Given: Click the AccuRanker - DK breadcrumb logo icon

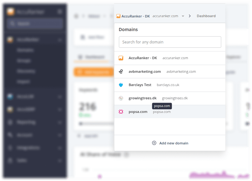Looking at the screenshot, I should click(x=118, y=16).
